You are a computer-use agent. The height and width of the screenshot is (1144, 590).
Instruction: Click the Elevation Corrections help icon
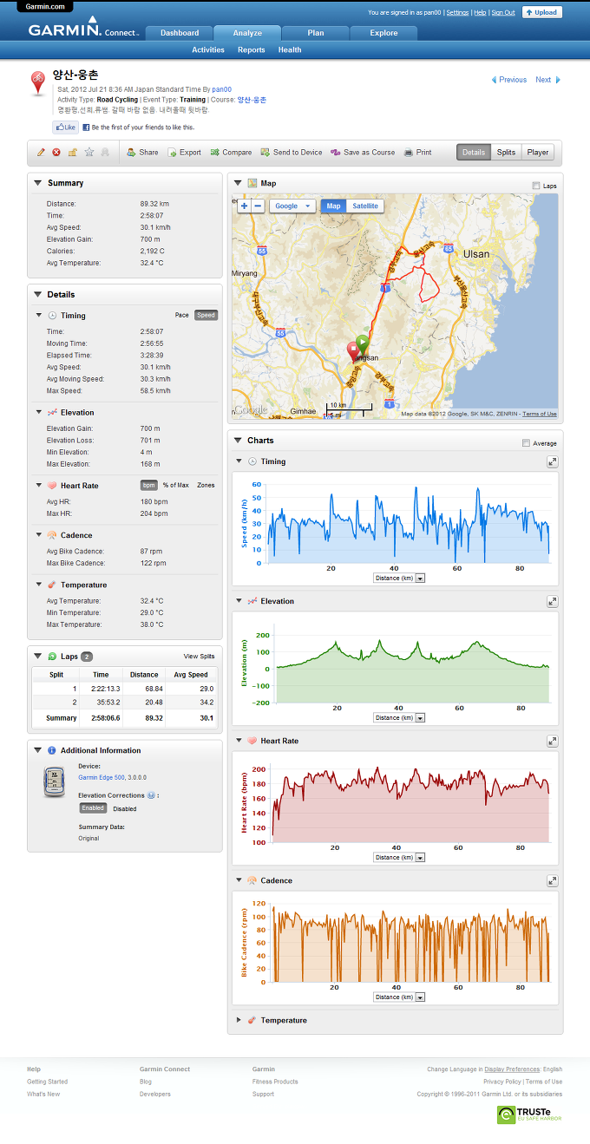click(x=151, y=795)
